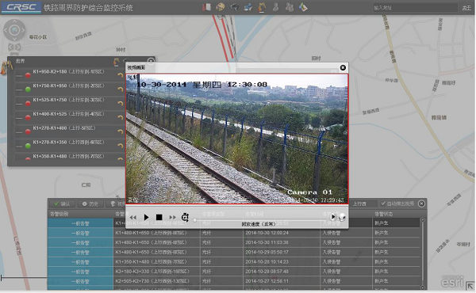
Task: Click red status light of K1+270-K1+400
Action: [x=28, y=131]
